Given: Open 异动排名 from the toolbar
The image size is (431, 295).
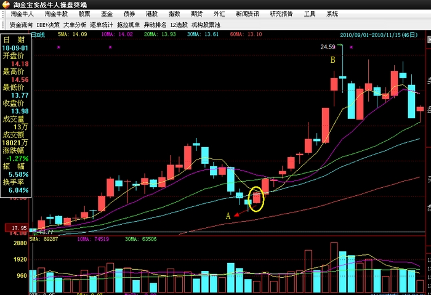Looking at the screenshot, I should [156, 25].
